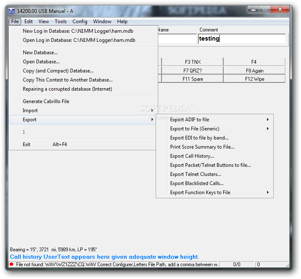Image resolution: width=301 pixels, height=279 pixels.
Task: Click the F4 button
Action: click(254, 62)
